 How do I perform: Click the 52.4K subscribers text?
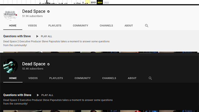click(x=33, y=69)
